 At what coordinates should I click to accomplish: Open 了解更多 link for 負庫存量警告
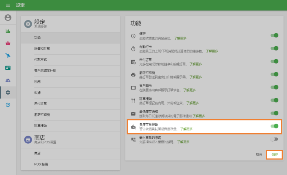click(186, 129)
